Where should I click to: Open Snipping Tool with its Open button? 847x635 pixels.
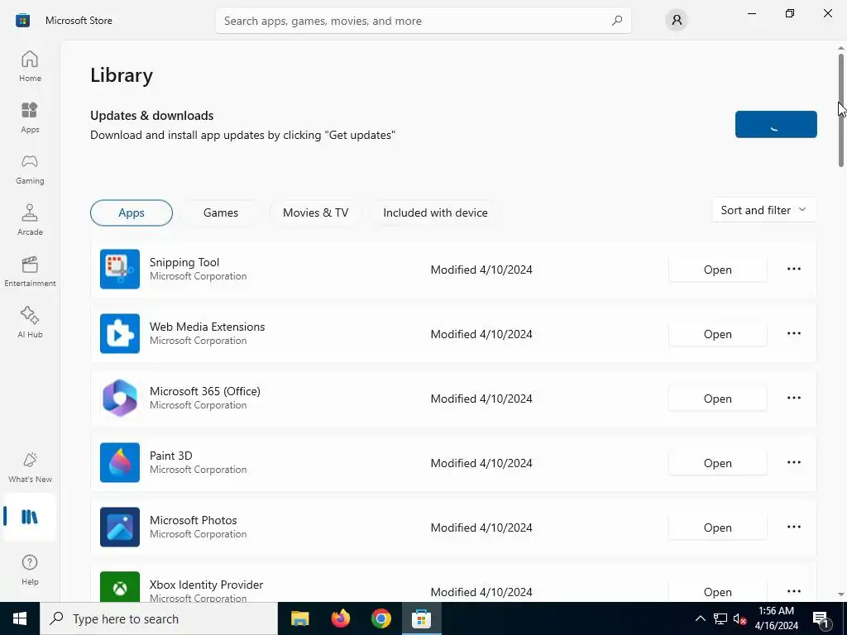(x=717, y=270)
